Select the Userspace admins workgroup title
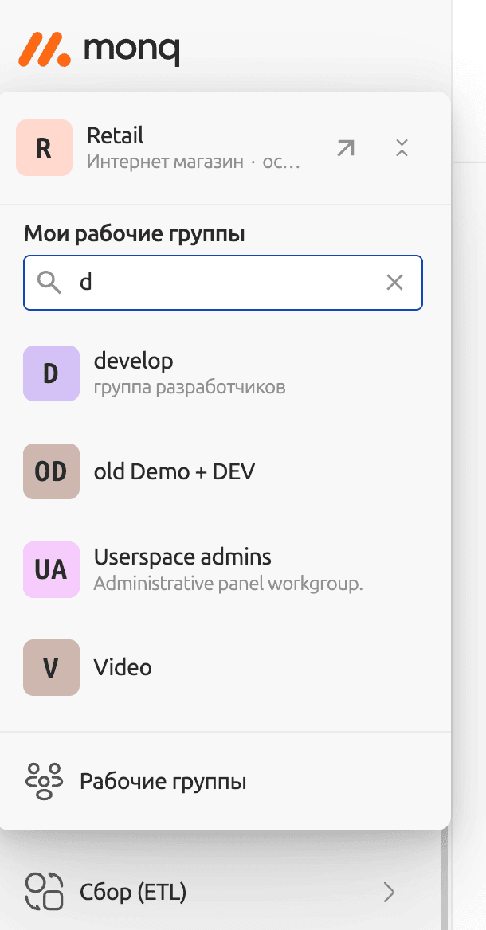 [182, 557]
